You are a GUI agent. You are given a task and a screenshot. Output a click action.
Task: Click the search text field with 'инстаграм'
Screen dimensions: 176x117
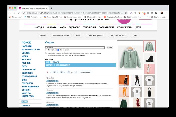pos(75,48)
